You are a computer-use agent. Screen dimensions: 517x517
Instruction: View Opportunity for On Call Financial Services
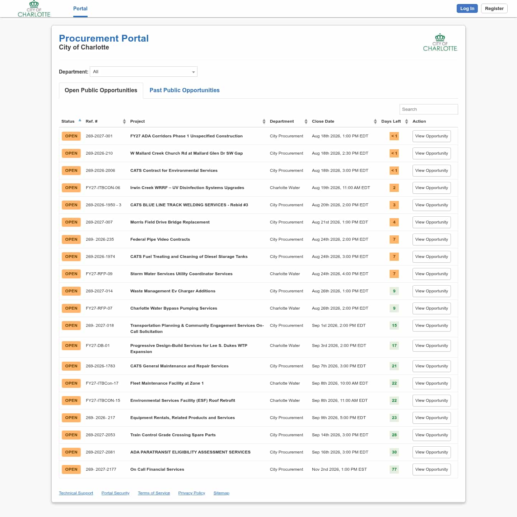[x=432, y=470]
